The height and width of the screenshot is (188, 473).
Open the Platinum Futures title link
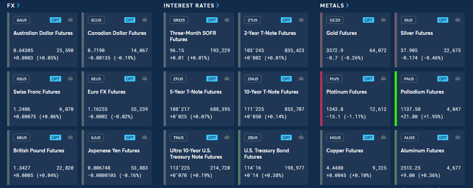tap(346, 92)
